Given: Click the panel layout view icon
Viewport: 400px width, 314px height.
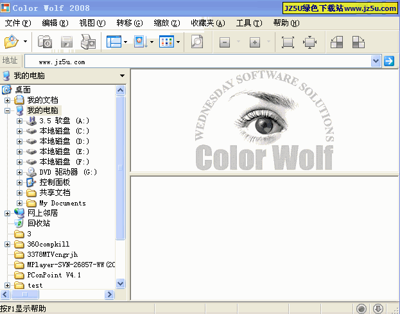Looking at the screenshot, I should coord(114,42).
